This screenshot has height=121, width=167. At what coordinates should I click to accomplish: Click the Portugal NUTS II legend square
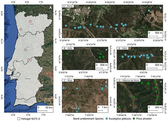(19, 119)
